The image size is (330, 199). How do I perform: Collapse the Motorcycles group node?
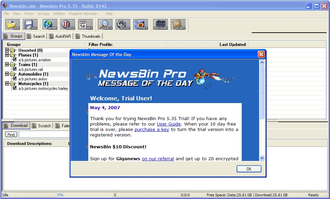coord(7,83)
